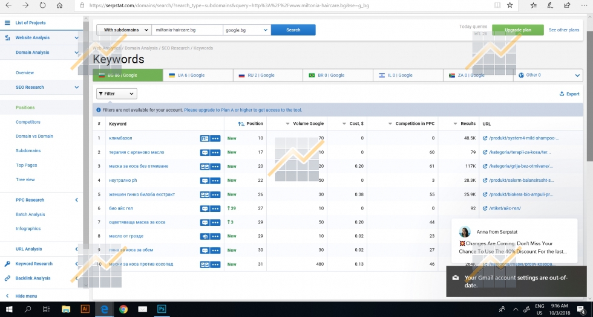This screenshot has height=317, width=593.
Task: Select BR 0 Google database tab
Action: pos(338,75)
